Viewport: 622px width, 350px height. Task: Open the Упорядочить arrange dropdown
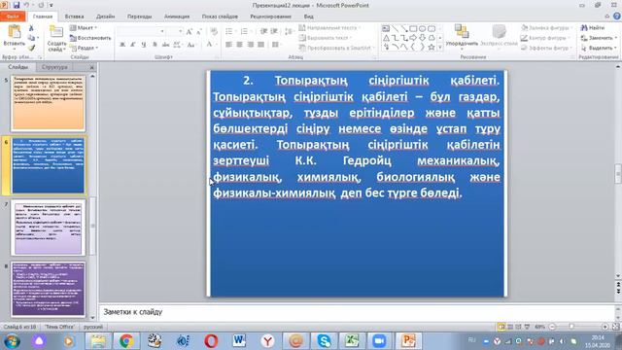pyautogui.click(x=462, y=37)
